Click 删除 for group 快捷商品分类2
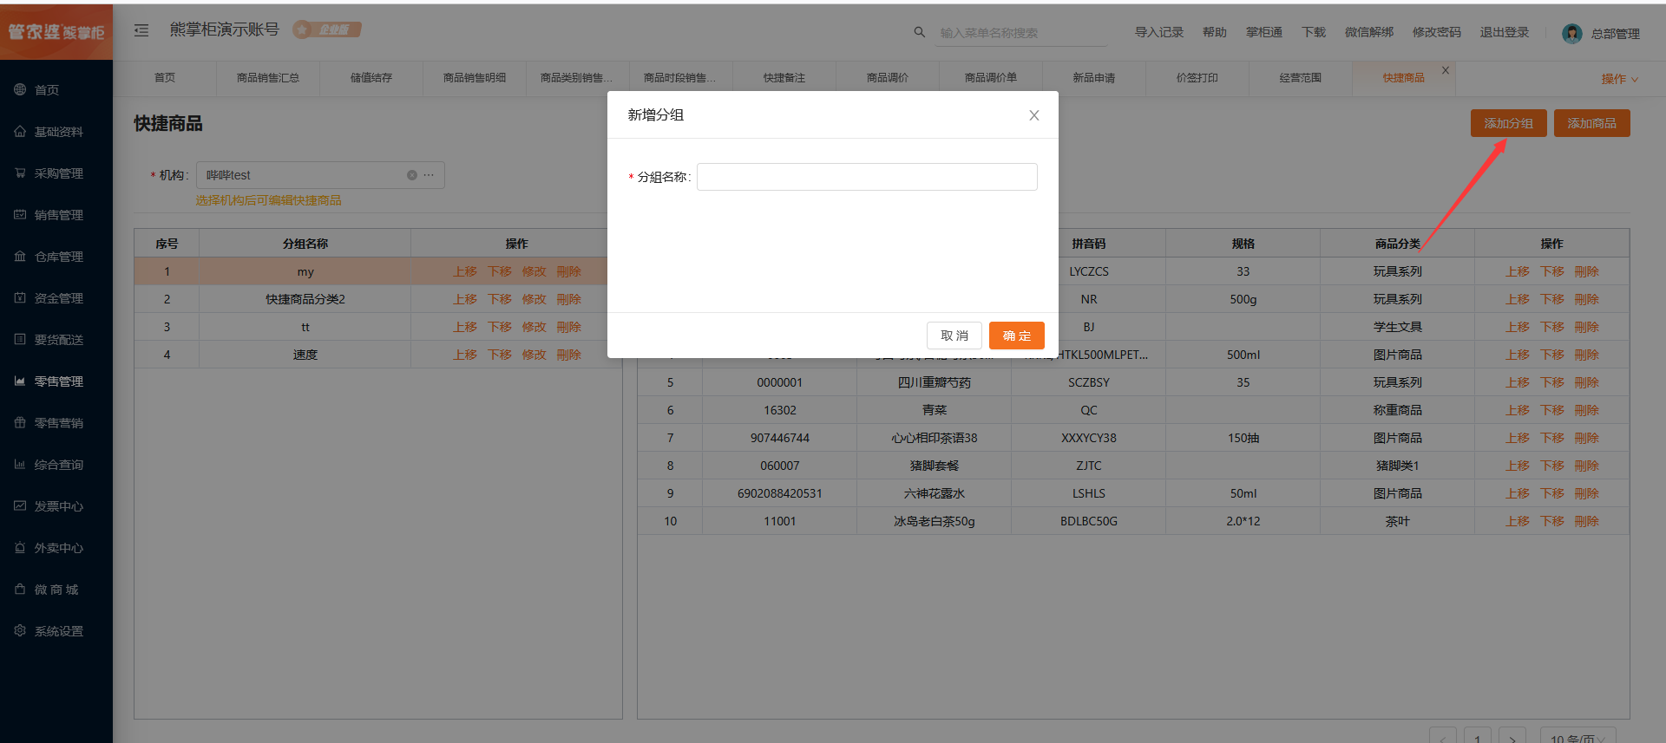This screenshot has height=743, width=1666. (568, 299)
